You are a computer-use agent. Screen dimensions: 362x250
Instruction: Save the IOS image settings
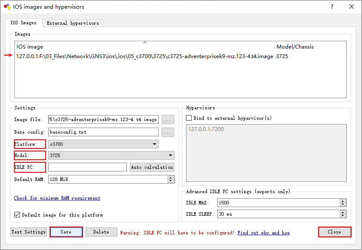[x=66, y=232]
